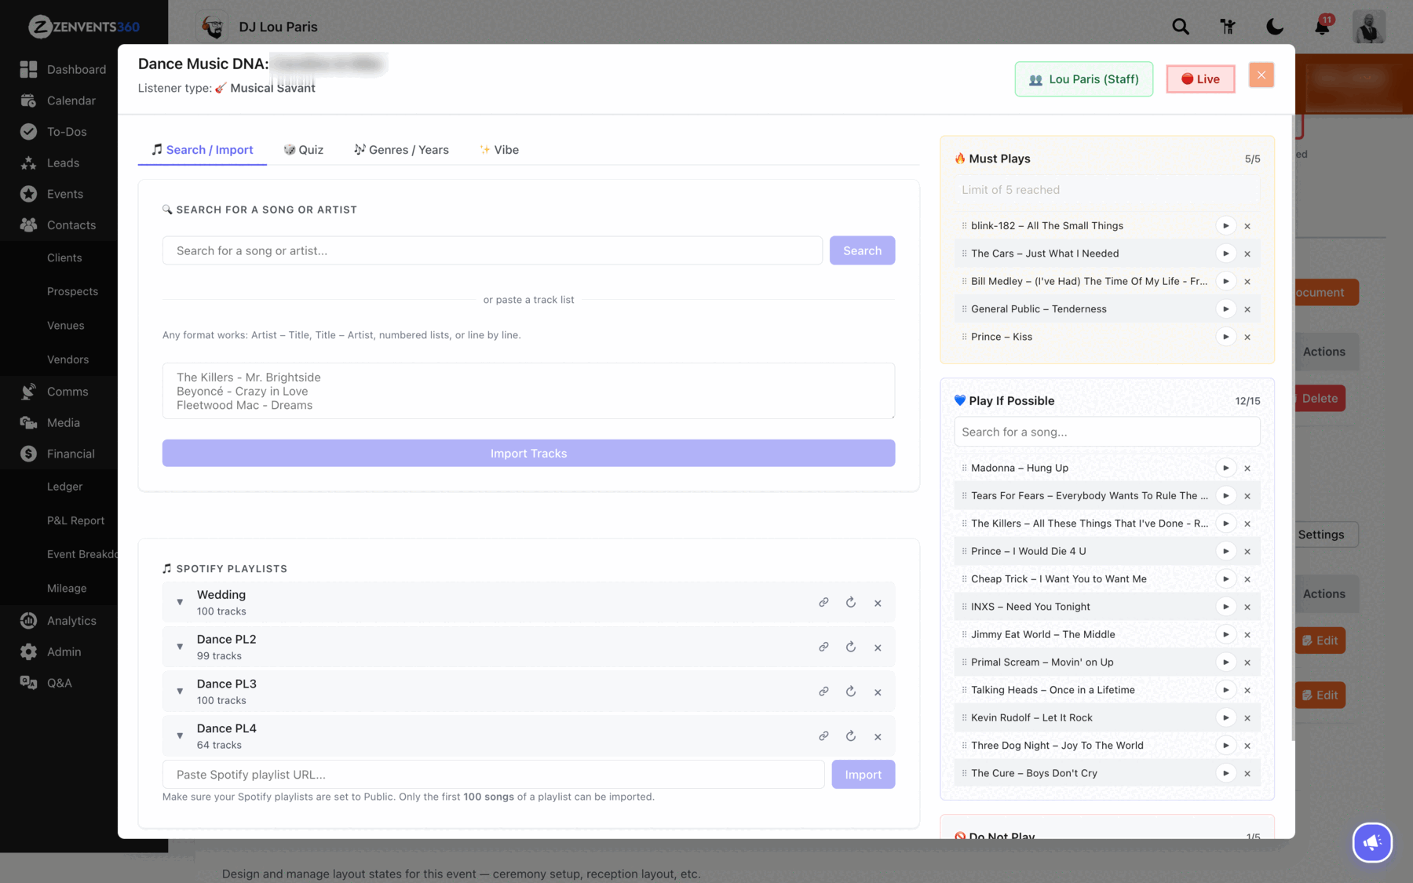Screen dimensions: 1413x883
Task: Toggle dark mode moon icon
Action: 1275,27
